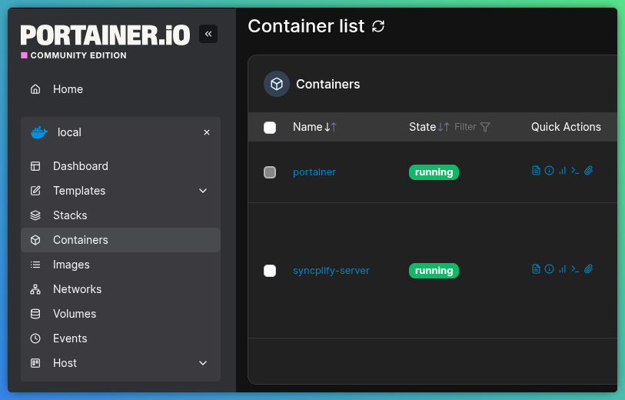Image resolution: width=625 pixels, height=400 pixels.
Task: Check the portainer row checkbox
Action: (x=270, y=172)
